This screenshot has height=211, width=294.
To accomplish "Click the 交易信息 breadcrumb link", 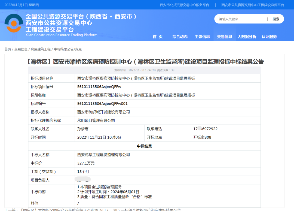I will point(21,49).
